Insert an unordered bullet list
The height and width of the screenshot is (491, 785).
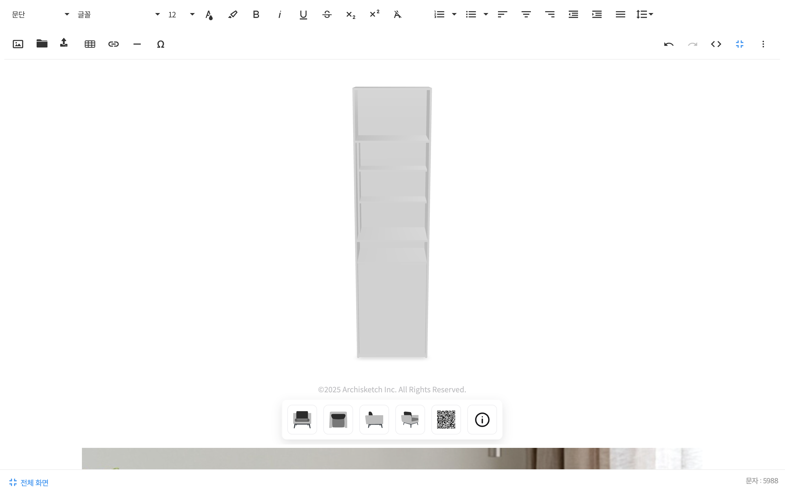tap(471, 15)
